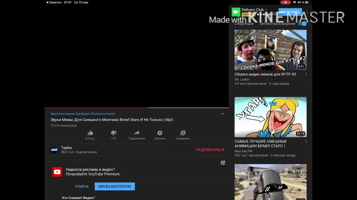This screenshot has width=357, height=200.
Task: Tap screen recording indicator in status bar
Action: pyautogui.click(x=286, y=2)
